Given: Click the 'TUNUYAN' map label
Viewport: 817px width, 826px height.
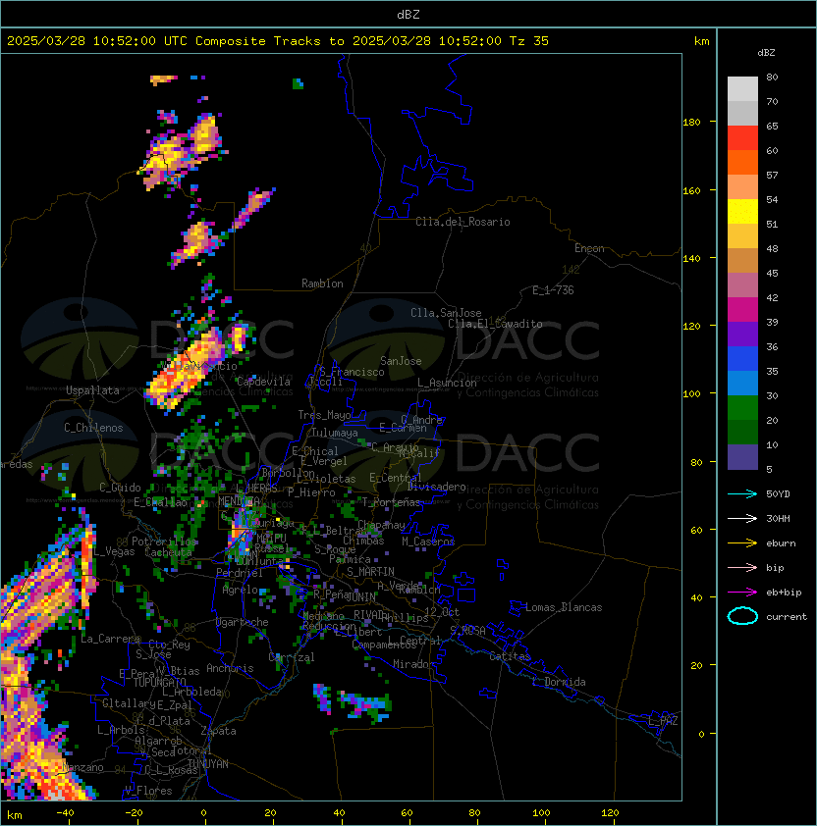Looking at the screenshot, I should pyautogui.click(x=208, y=764).
